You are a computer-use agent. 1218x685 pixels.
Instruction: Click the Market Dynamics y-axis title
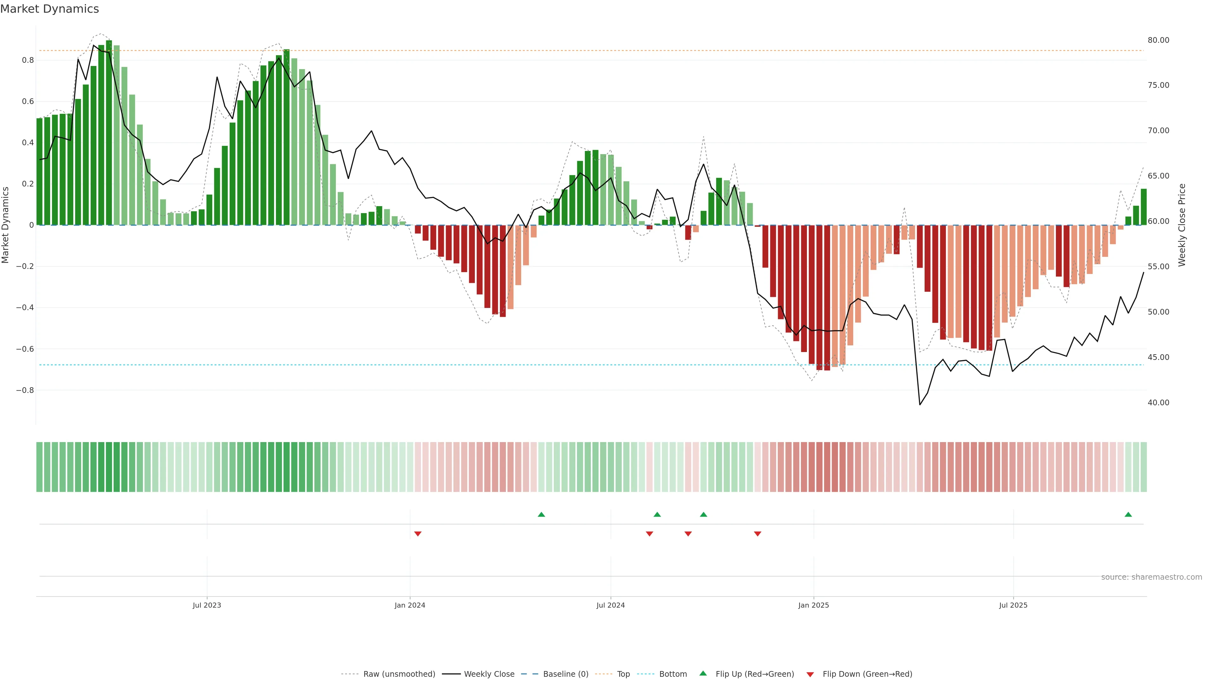[x=6, y=225]
